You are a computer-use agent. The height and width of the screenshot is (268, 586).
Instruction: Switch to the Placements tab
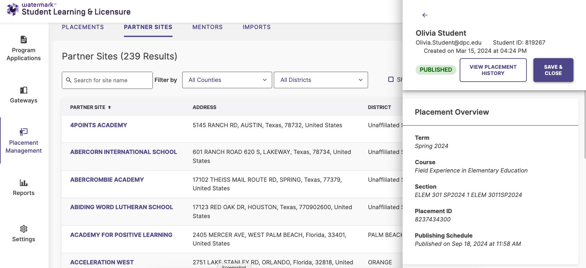[x=83, y=27]
